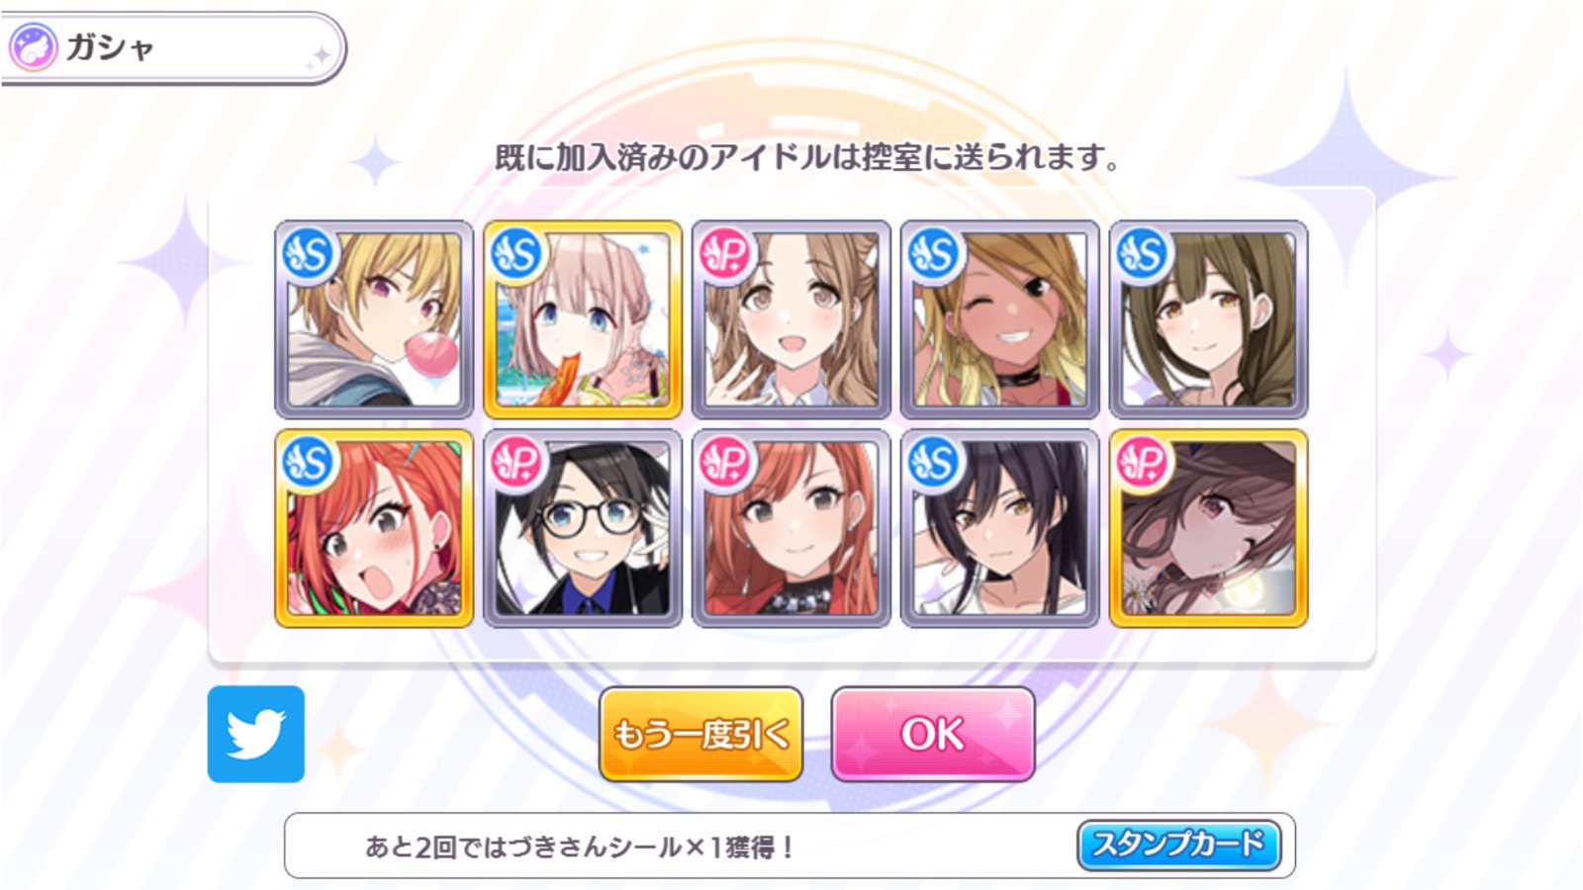This screenshot has height=890, width=1583.
Task: Select the gold-framed brown-haired idol with hat
Action: point(1209,528)
